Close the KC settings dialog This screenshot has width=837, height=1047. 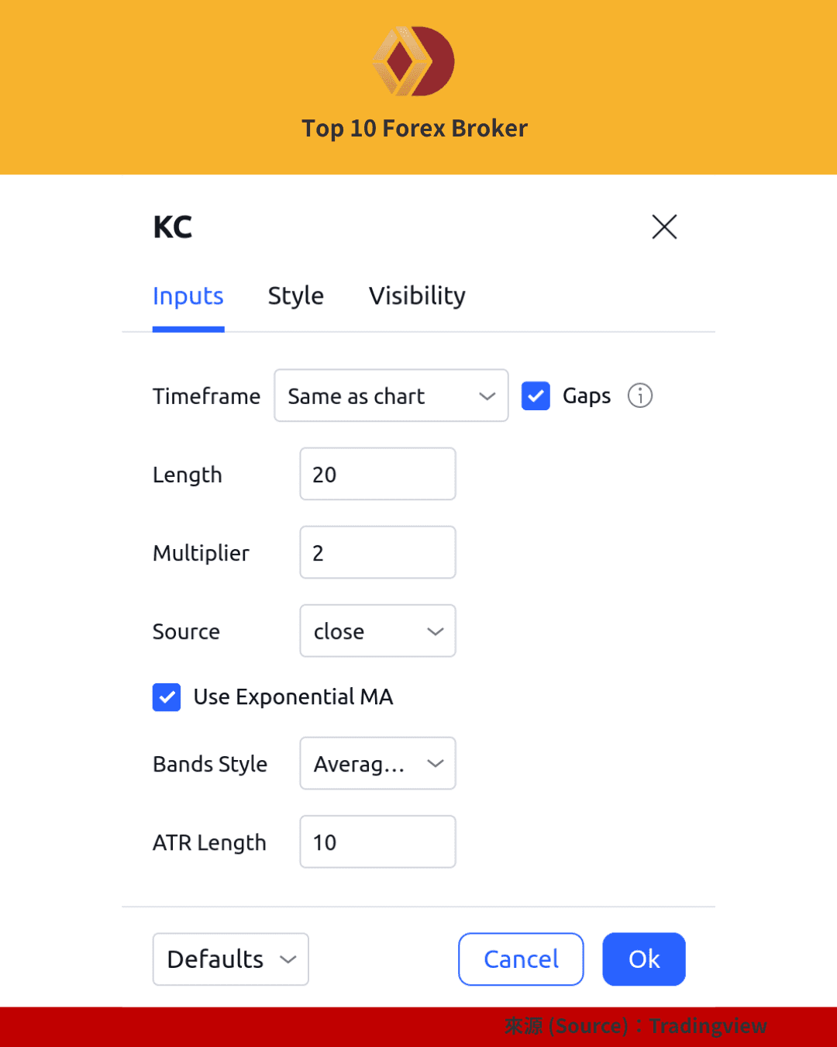click(x=664, y=227)
